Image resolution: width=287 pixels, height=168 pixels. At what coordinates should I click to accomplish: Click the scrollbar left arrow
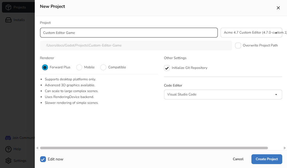click(37, 148)
